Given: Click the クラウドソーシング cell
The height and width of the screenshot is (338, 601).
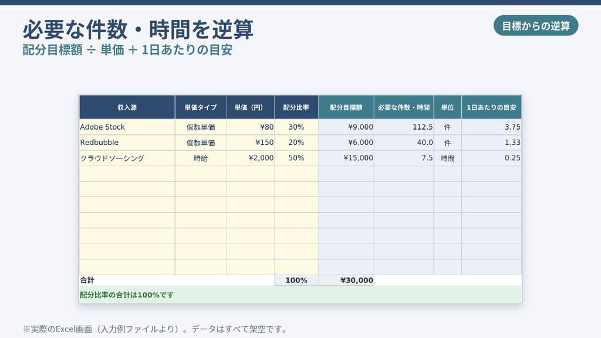Looking at the screenshot, I should (127, 158).
